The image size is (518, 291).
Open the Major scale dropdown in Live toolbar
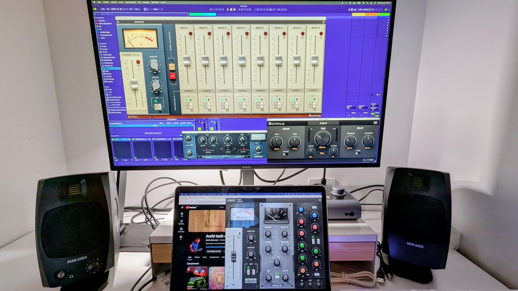(158, 9)
